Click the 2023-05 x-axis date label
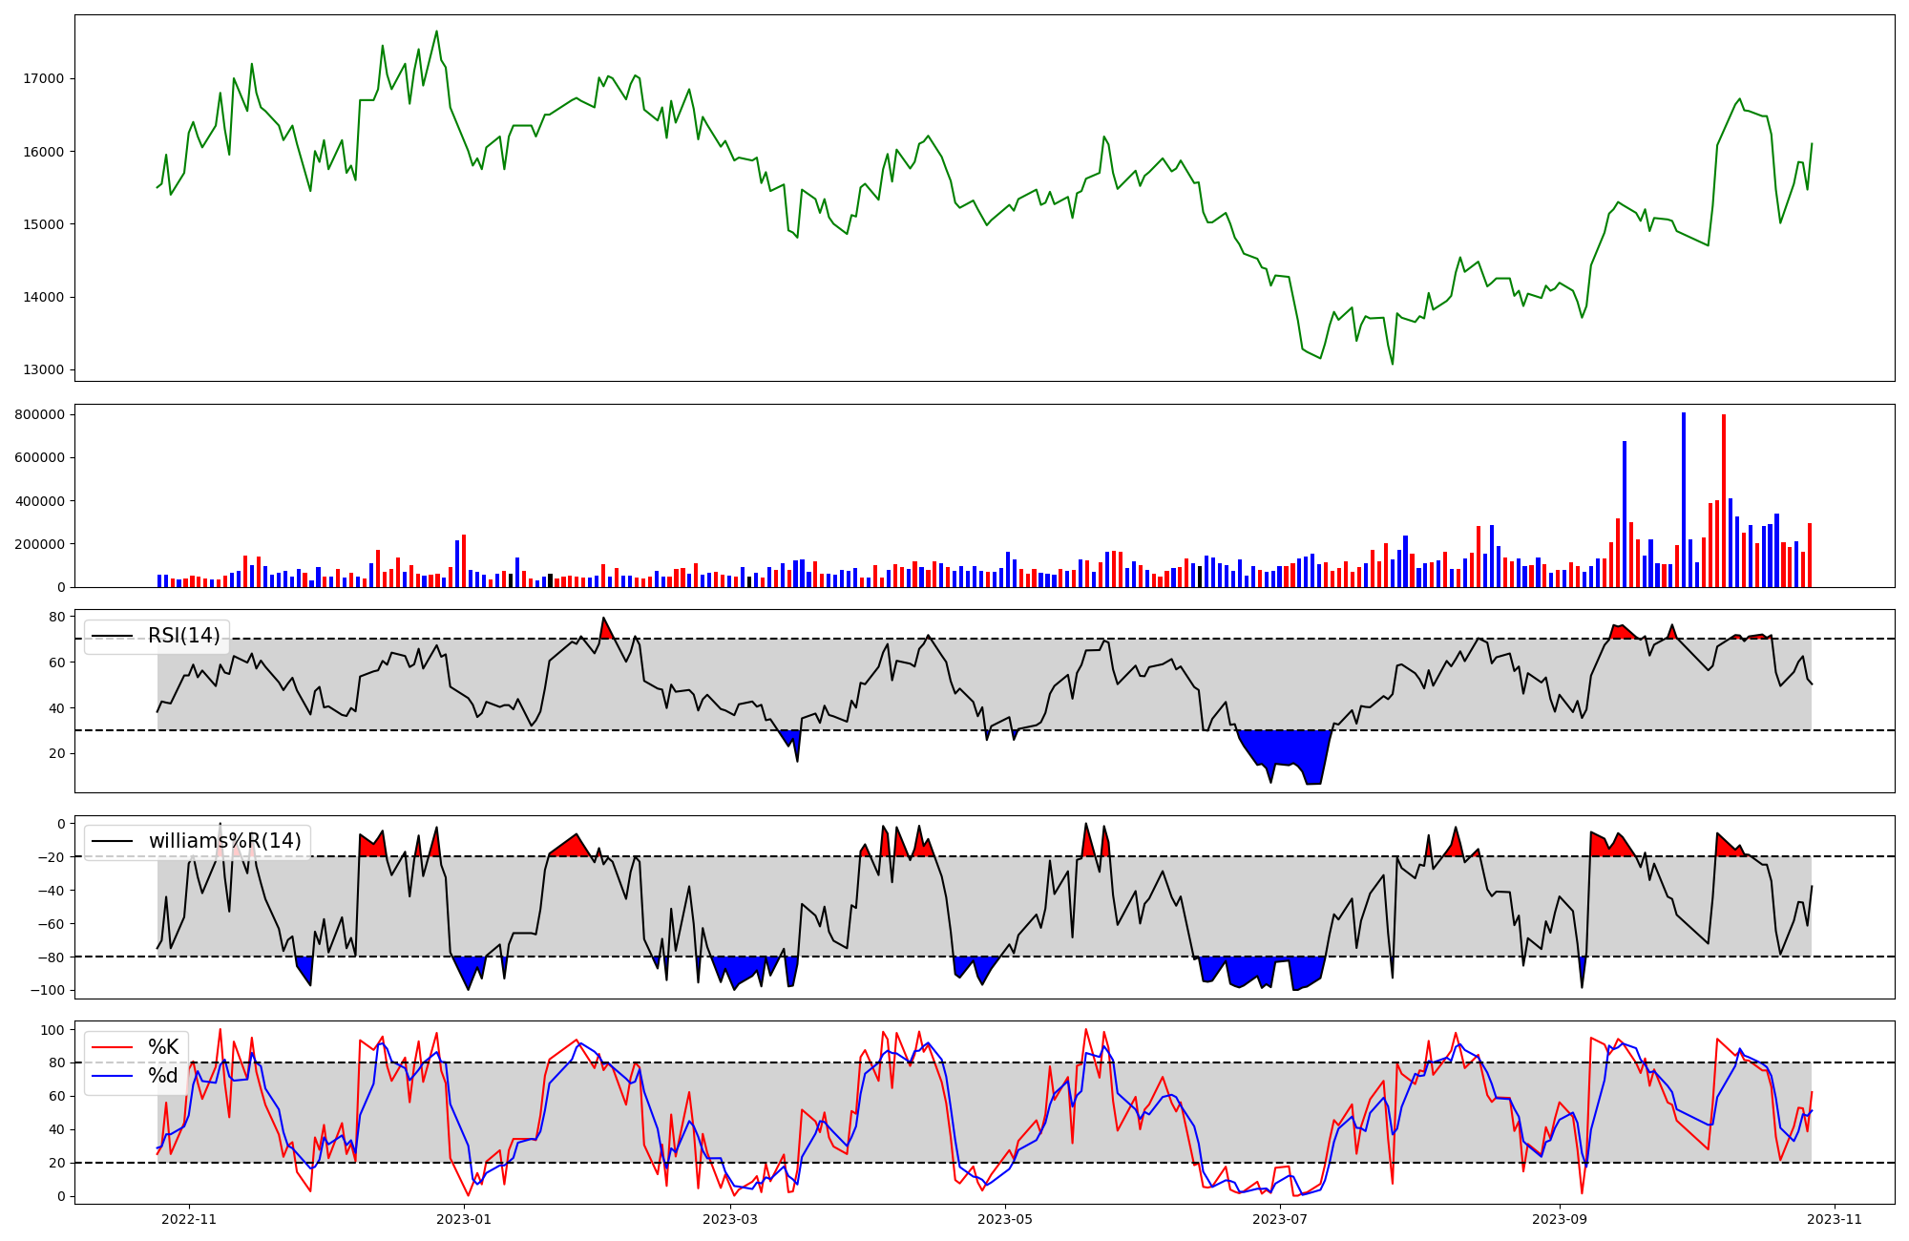Screen dimensions: 1909x1241 pos(1005,1219)
